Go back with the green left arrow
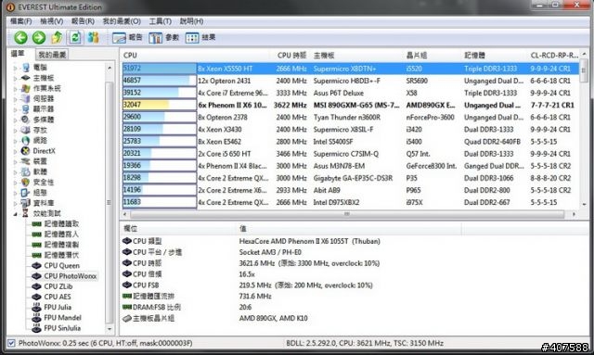594x355 pixels. click(x=20, y=37)
